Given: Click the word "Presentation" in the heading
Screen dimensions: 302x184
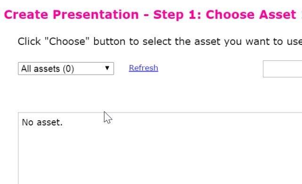Looking at the screenshot, I should pyautogui.click(x=96, y=15).
